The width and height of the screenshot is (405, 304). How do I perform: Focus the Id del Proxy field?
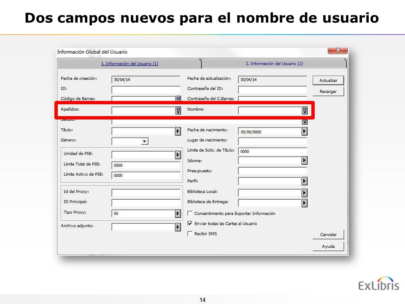point(146,193)
